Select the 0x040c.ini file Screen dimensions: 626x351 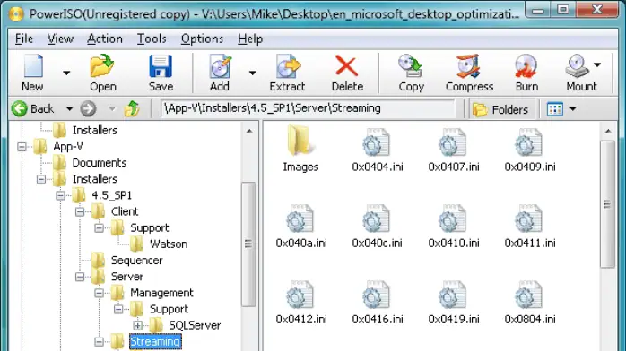(x=377, y=226)
